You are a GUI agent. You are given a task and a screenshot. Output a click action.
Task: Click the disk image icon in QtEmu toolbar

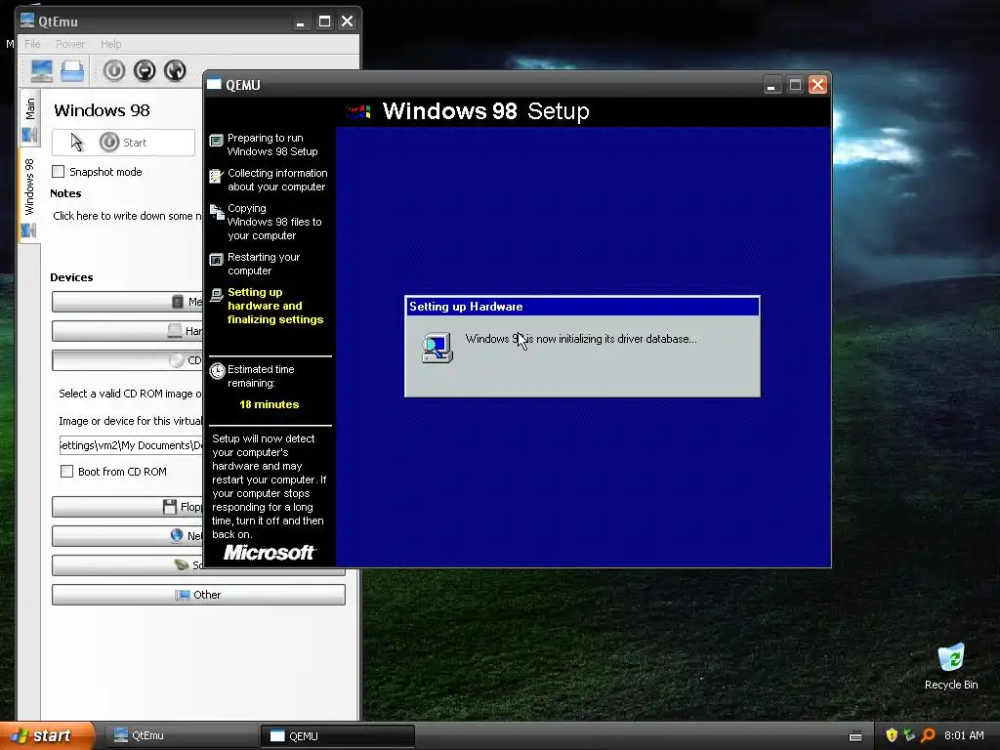coord(72,70)
